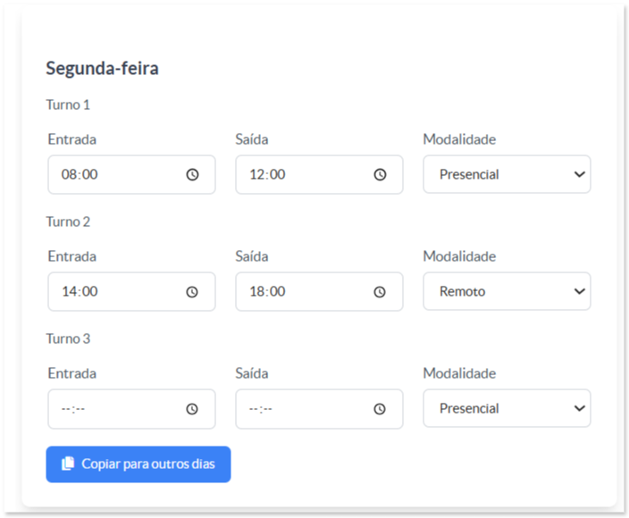Click the Turno 2 section label

[x=68, y=221]
